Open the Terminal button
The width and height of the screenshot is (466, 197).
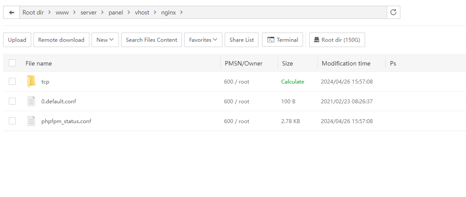click(283, 40)
